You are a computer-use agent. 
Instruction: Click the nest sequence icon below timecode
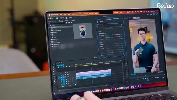(x=58, y=67)
